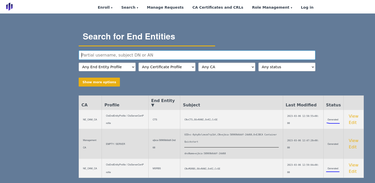Select subject CN=CTS,OU=RANI,O=KI,C=SE
This screenshot has width=375, height=183.
point(201,120)
